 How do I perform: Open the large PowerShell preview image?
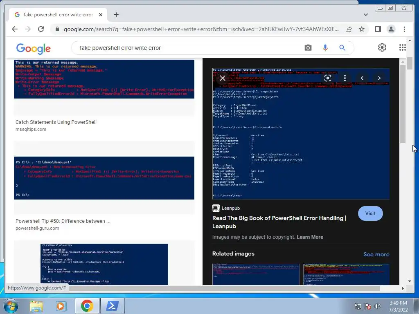[301, 134]
